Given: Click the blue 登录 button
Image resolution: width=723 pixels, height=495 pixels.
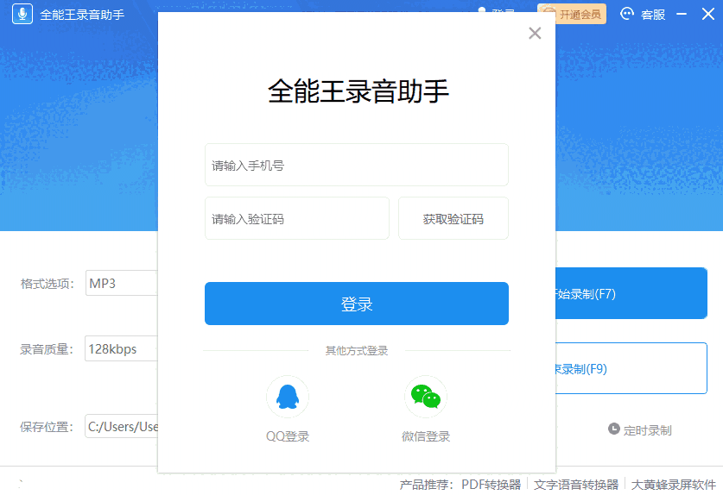Looking at the screenshot, I should [357, 304].
